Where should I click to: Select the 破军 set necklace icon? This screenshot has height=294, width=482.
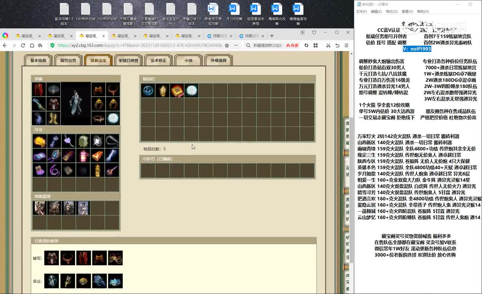[x=68, y=258]
